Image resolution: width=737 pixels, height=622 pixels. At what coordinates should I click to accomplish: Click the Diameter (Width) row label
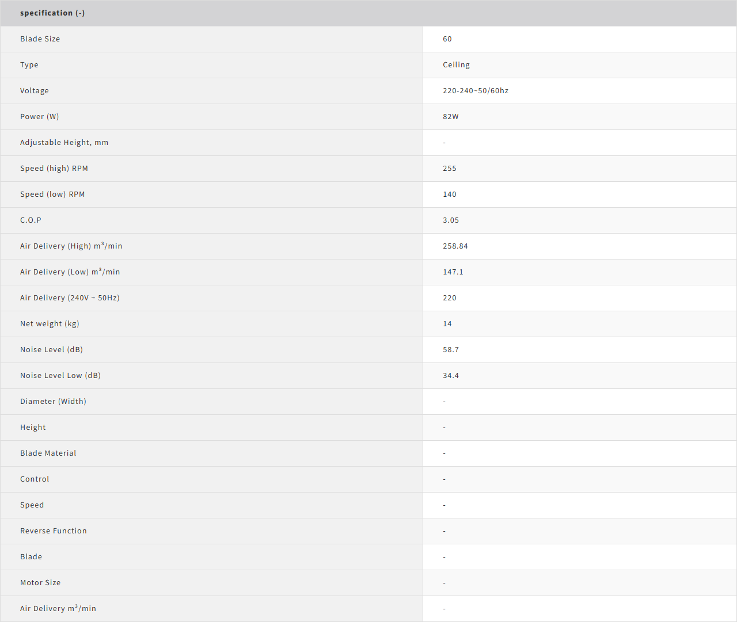(53, 402)
